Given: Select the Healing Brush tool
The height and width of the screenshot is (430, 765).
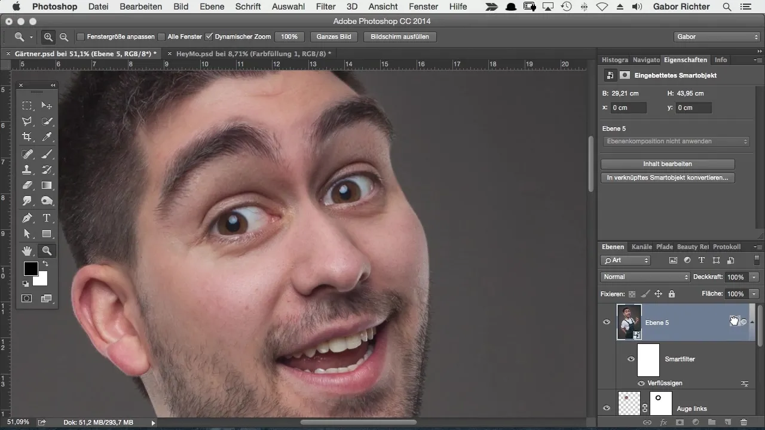Looking at the screenshot, I should point(27,154).
